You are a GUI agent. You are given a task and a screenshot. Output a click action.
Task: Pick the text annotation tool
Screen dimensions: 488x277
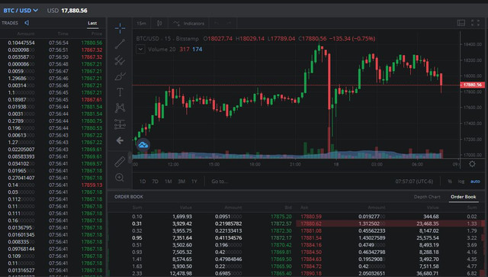[x=120, y=92]
